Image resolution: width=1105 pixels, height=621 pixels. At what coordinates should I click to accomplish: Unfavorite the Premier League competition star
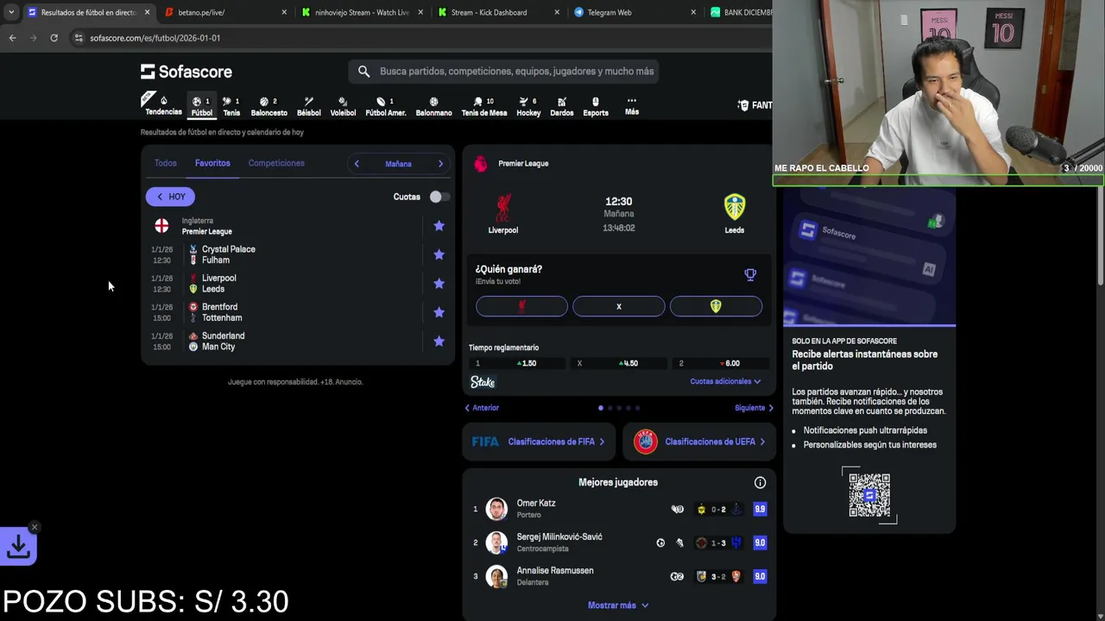click(x=439, y=226)
